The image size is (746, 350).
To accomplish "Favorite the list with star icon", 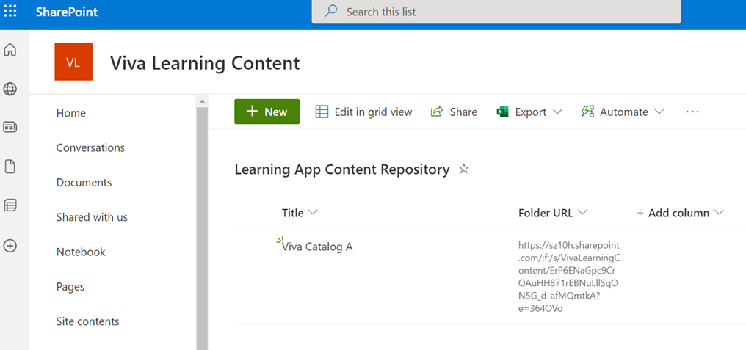I will pyautogui.click(x=464, y=169).
